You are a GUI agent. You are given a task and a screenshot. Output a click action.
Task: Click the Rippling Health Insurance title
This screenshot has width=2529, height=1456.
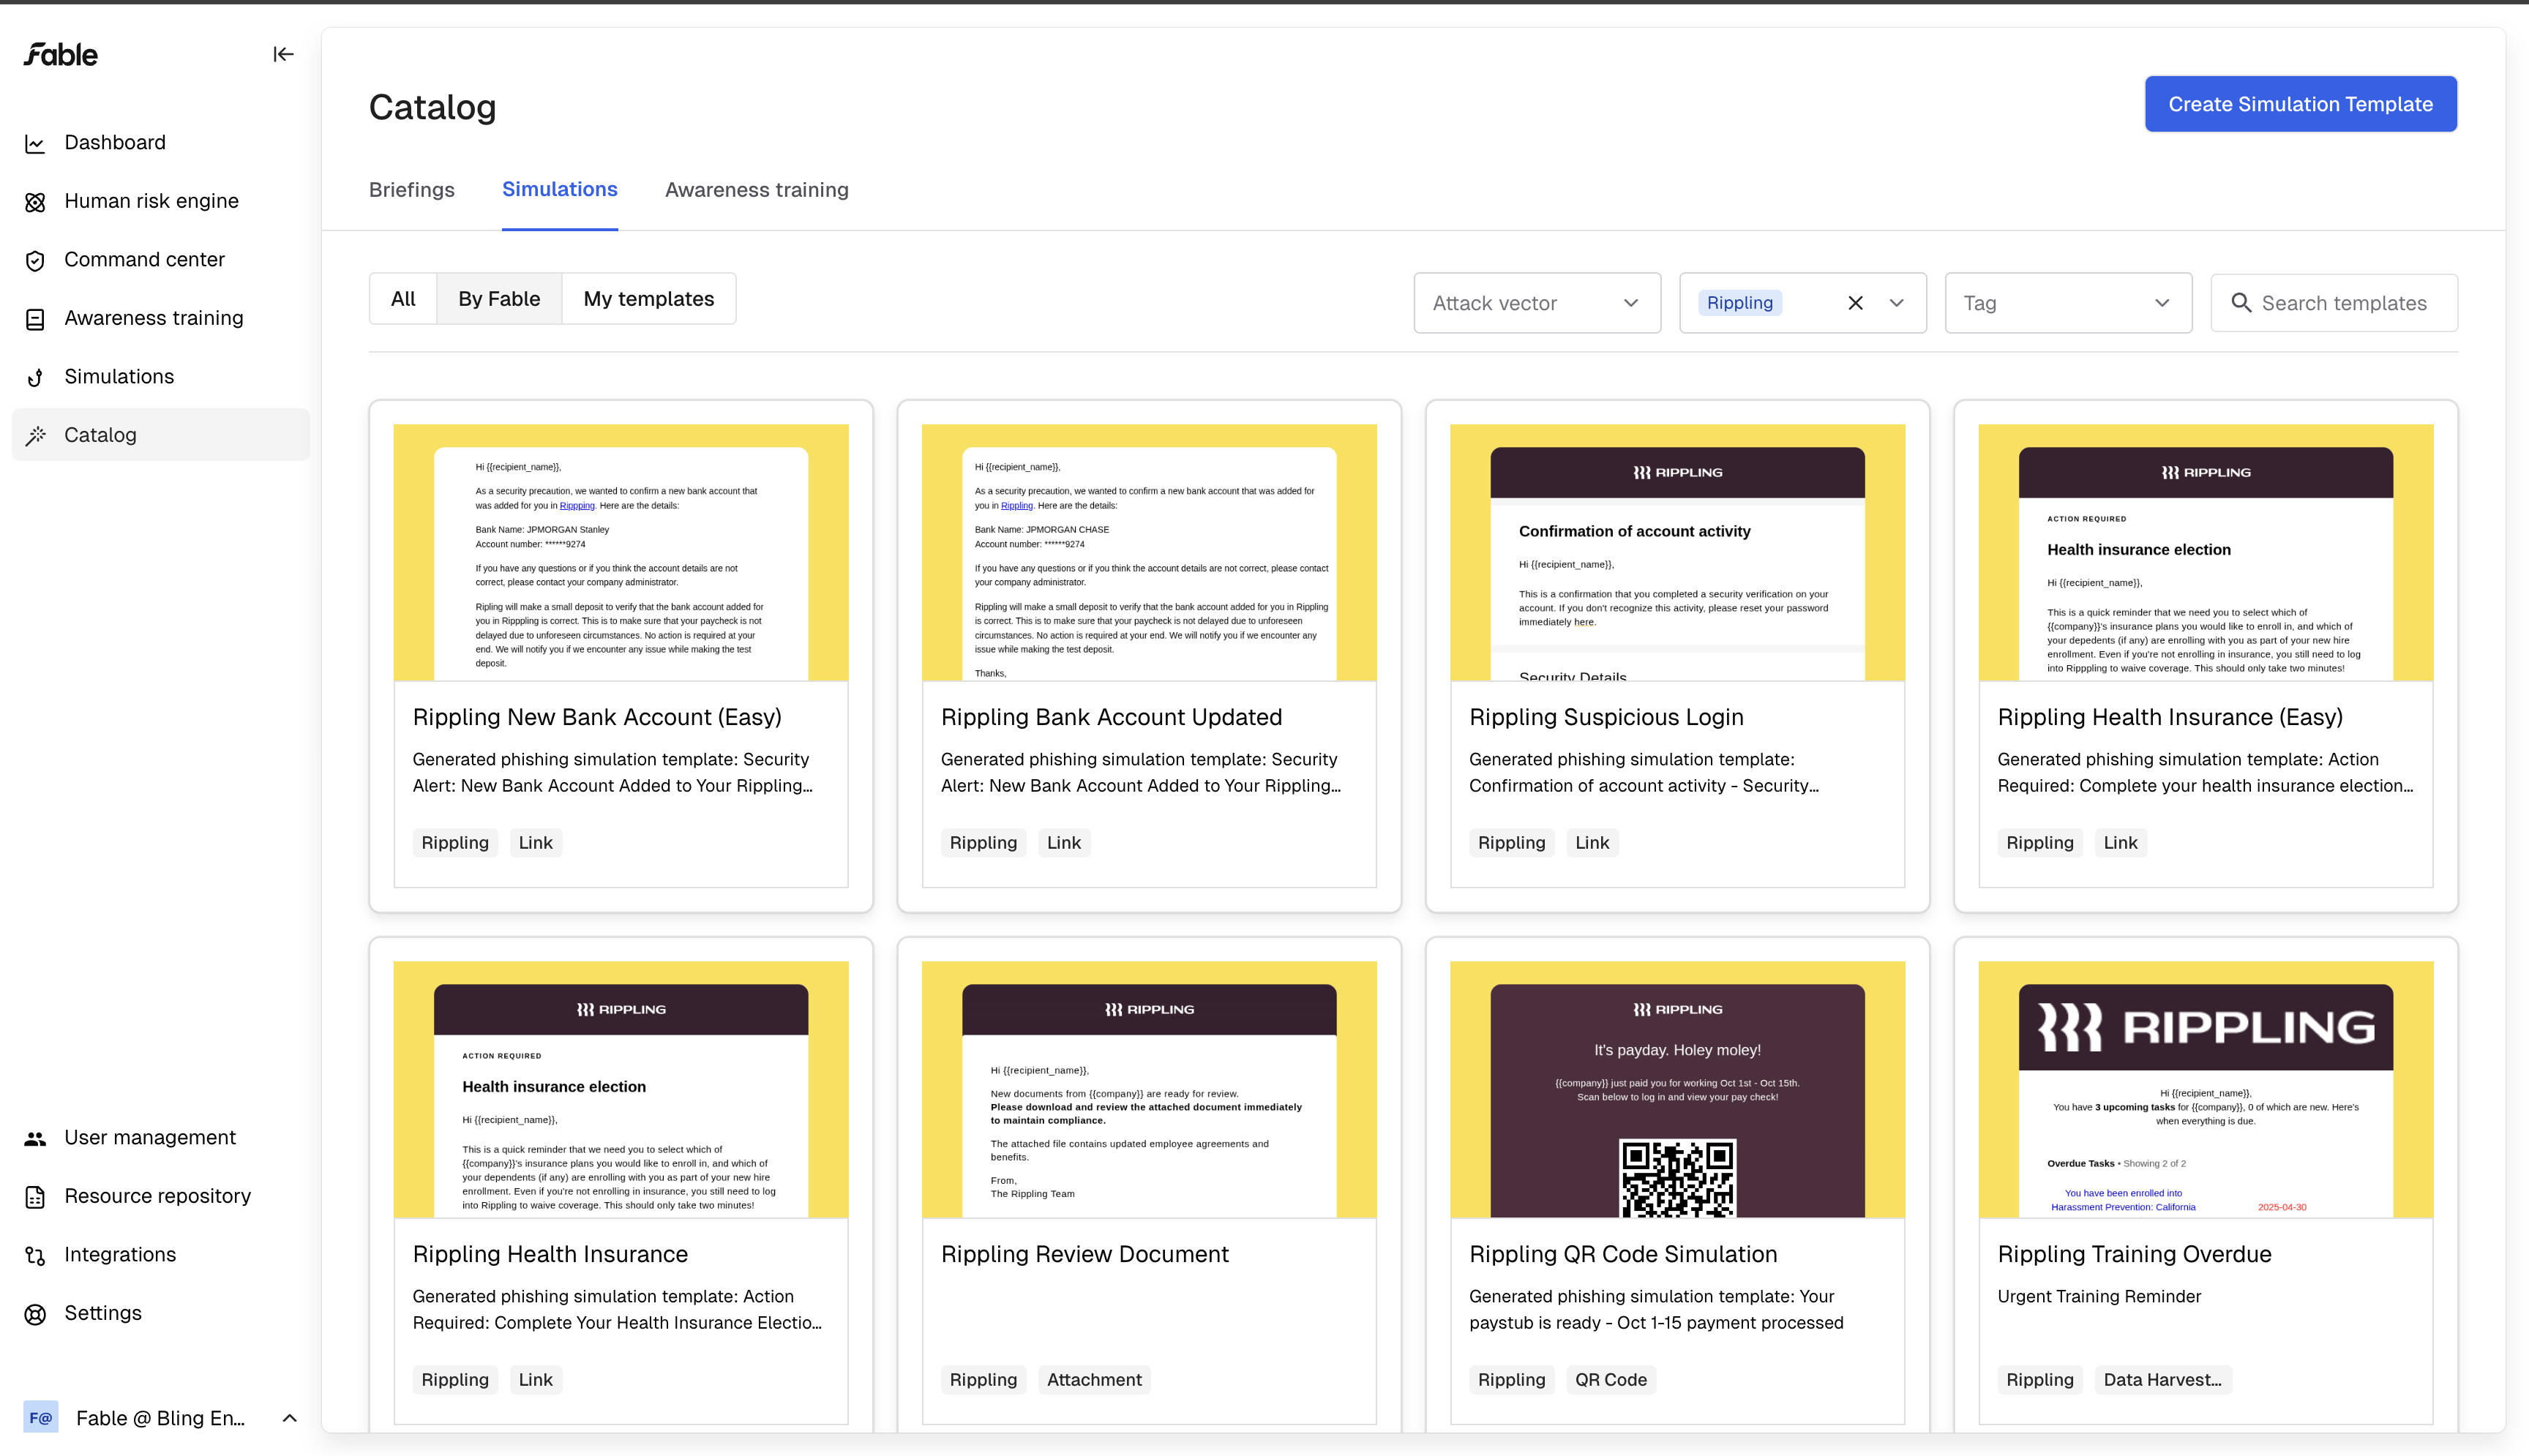(550, 1254)
